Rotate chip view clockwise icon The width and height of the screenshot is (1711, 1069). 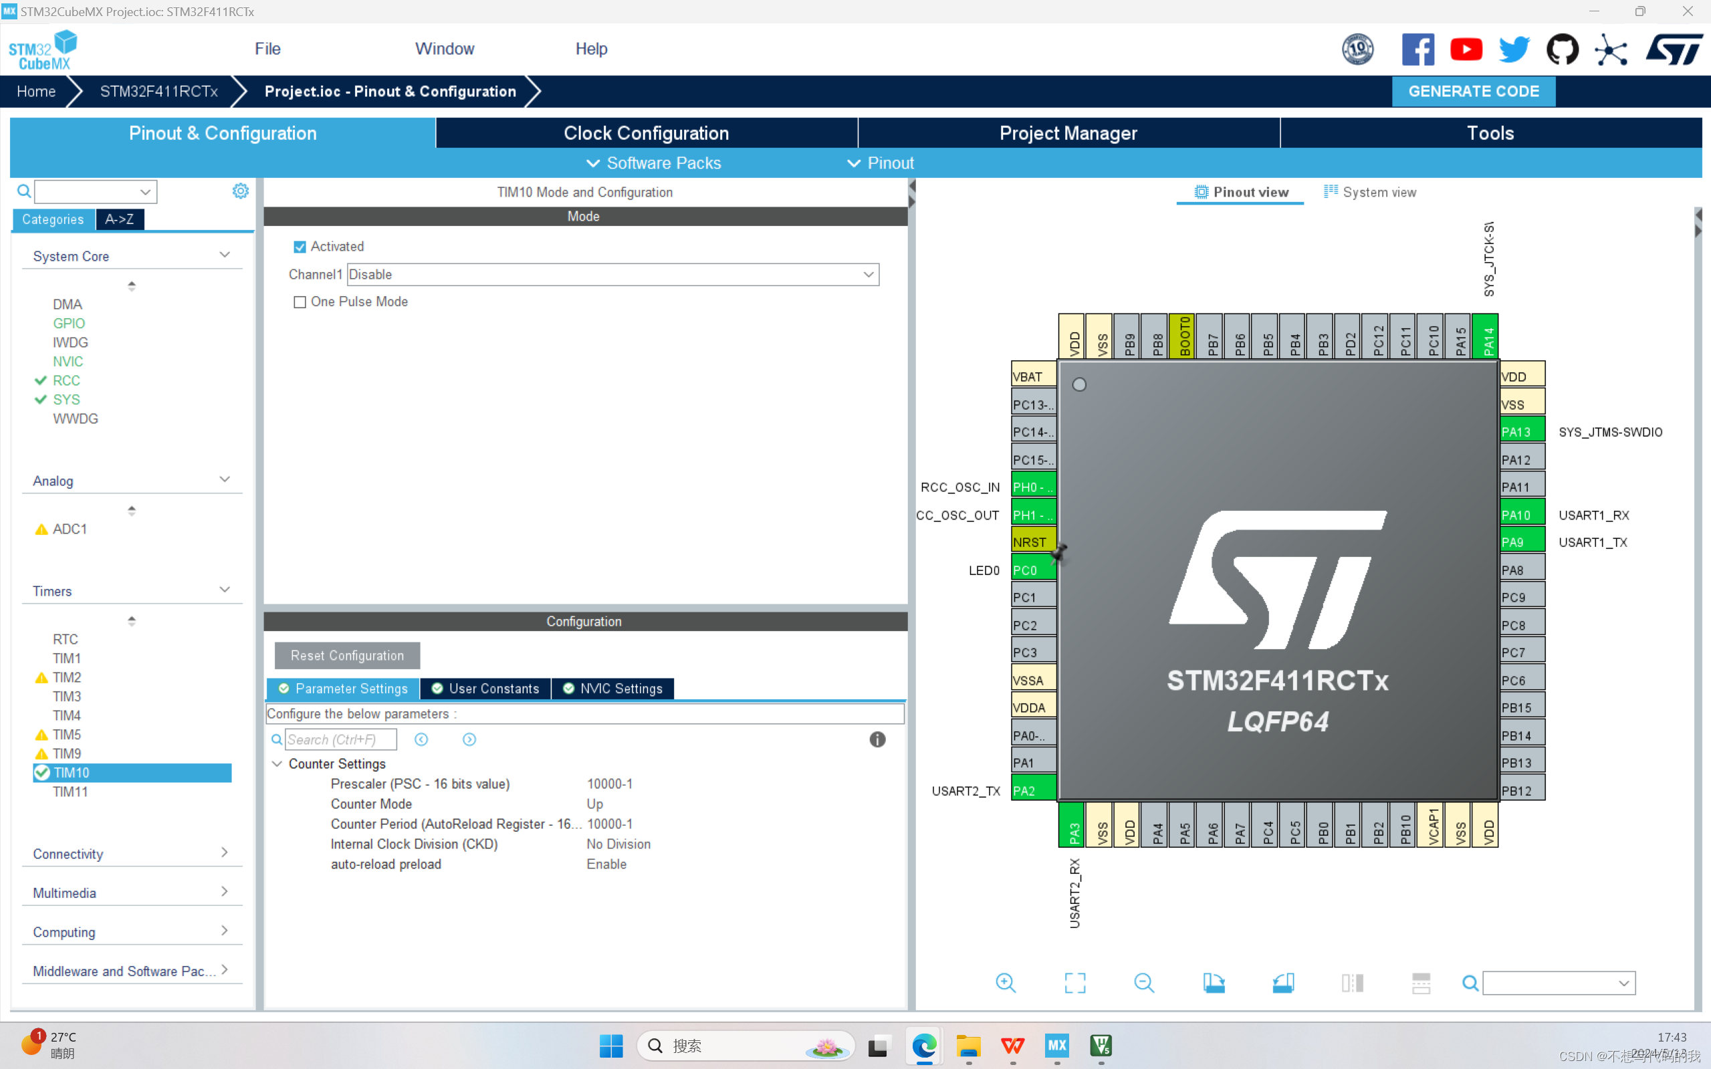click(1214, 982)
